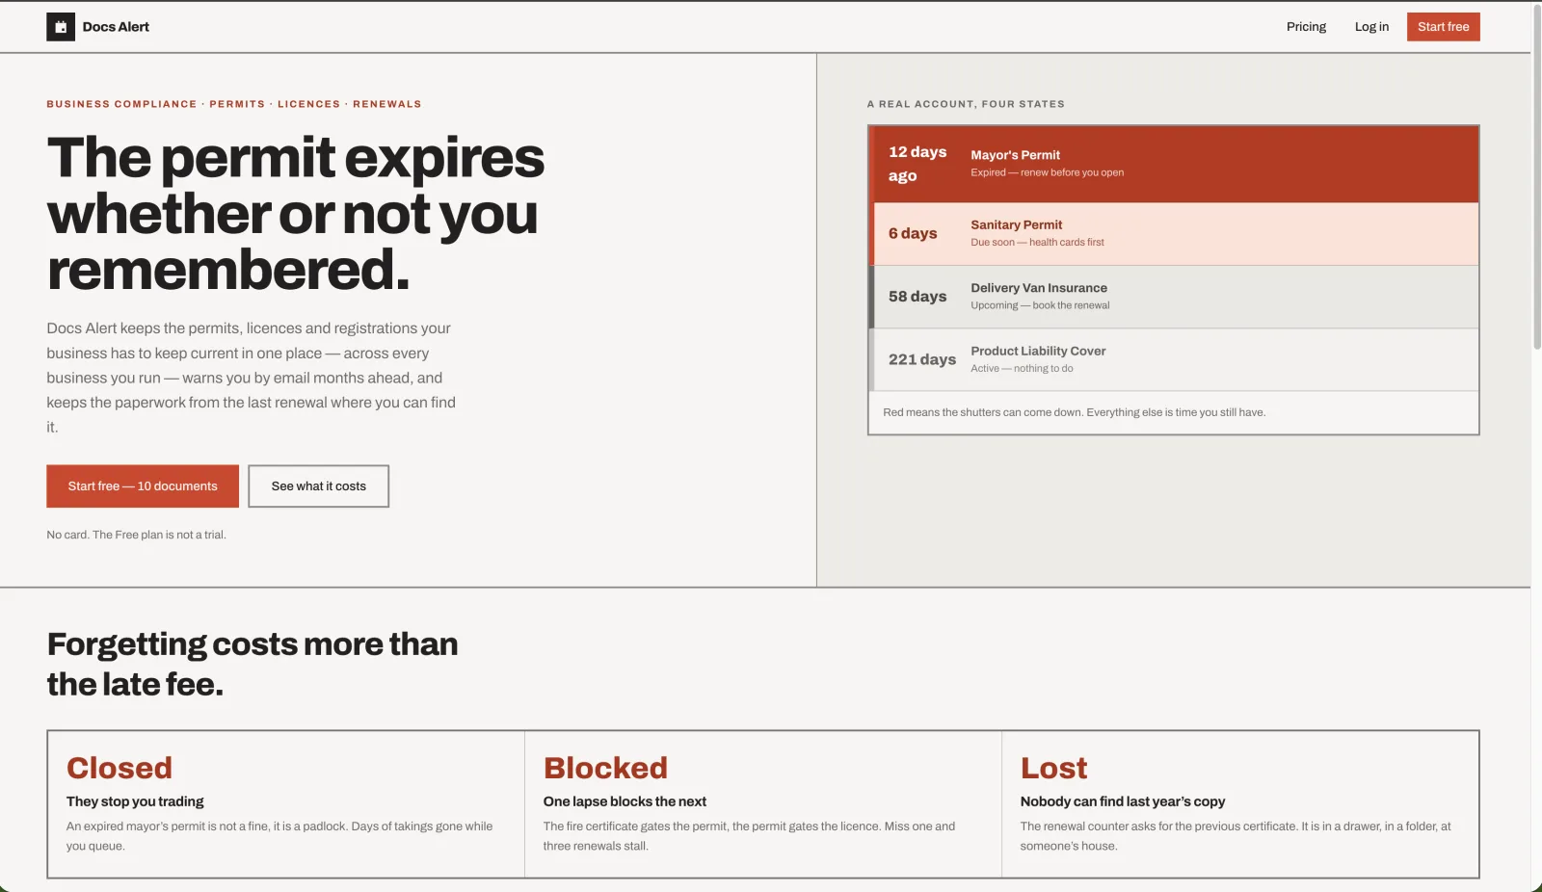Click the '12 days ago' label
This screenshot has height=892, width=1542.
[x=917, y=164]
